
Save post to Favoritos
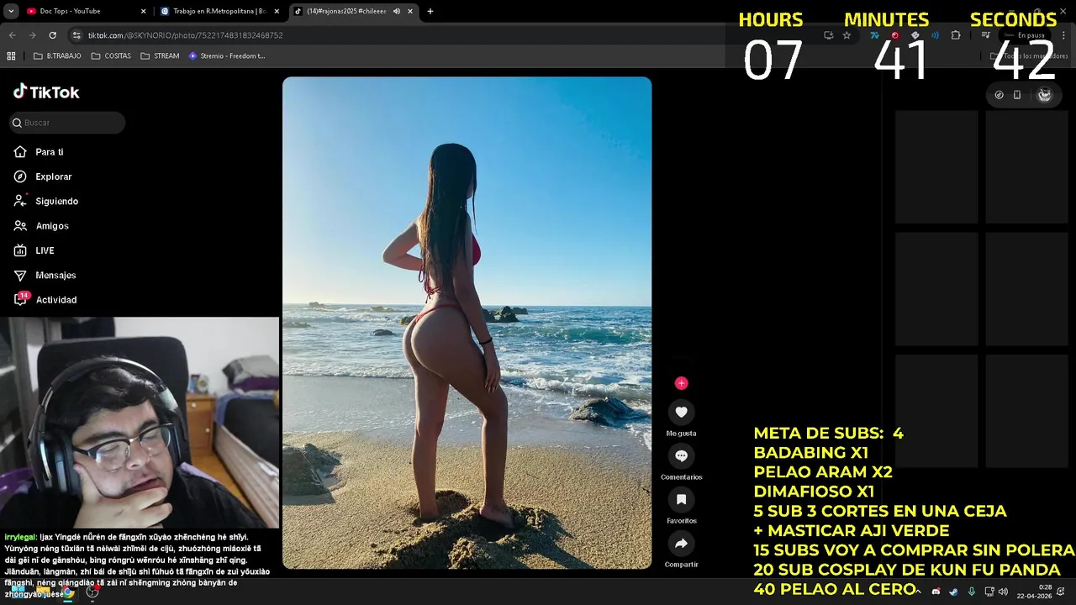click(x=681, y=499)
